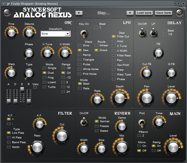The width and height of the screenshot is (187, 163).
Task: Set the Reverb Mode to Freeze
Action: point(102,126)
